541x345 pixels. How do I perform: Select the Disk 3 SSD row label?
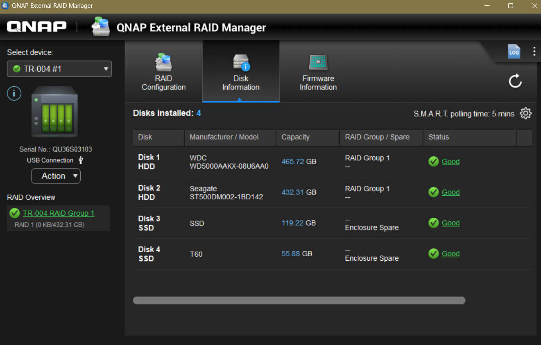149,223
